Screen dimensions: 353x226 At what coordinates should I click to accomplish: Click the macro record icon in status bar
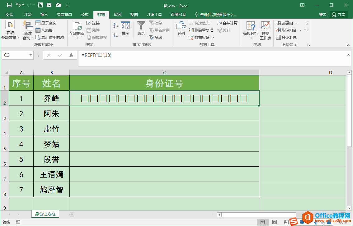pyautogui.click(x=18, y=222)
